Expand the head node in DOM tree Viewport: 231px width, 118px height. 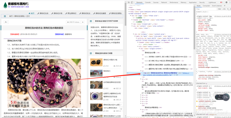click(x=129, y=10)
